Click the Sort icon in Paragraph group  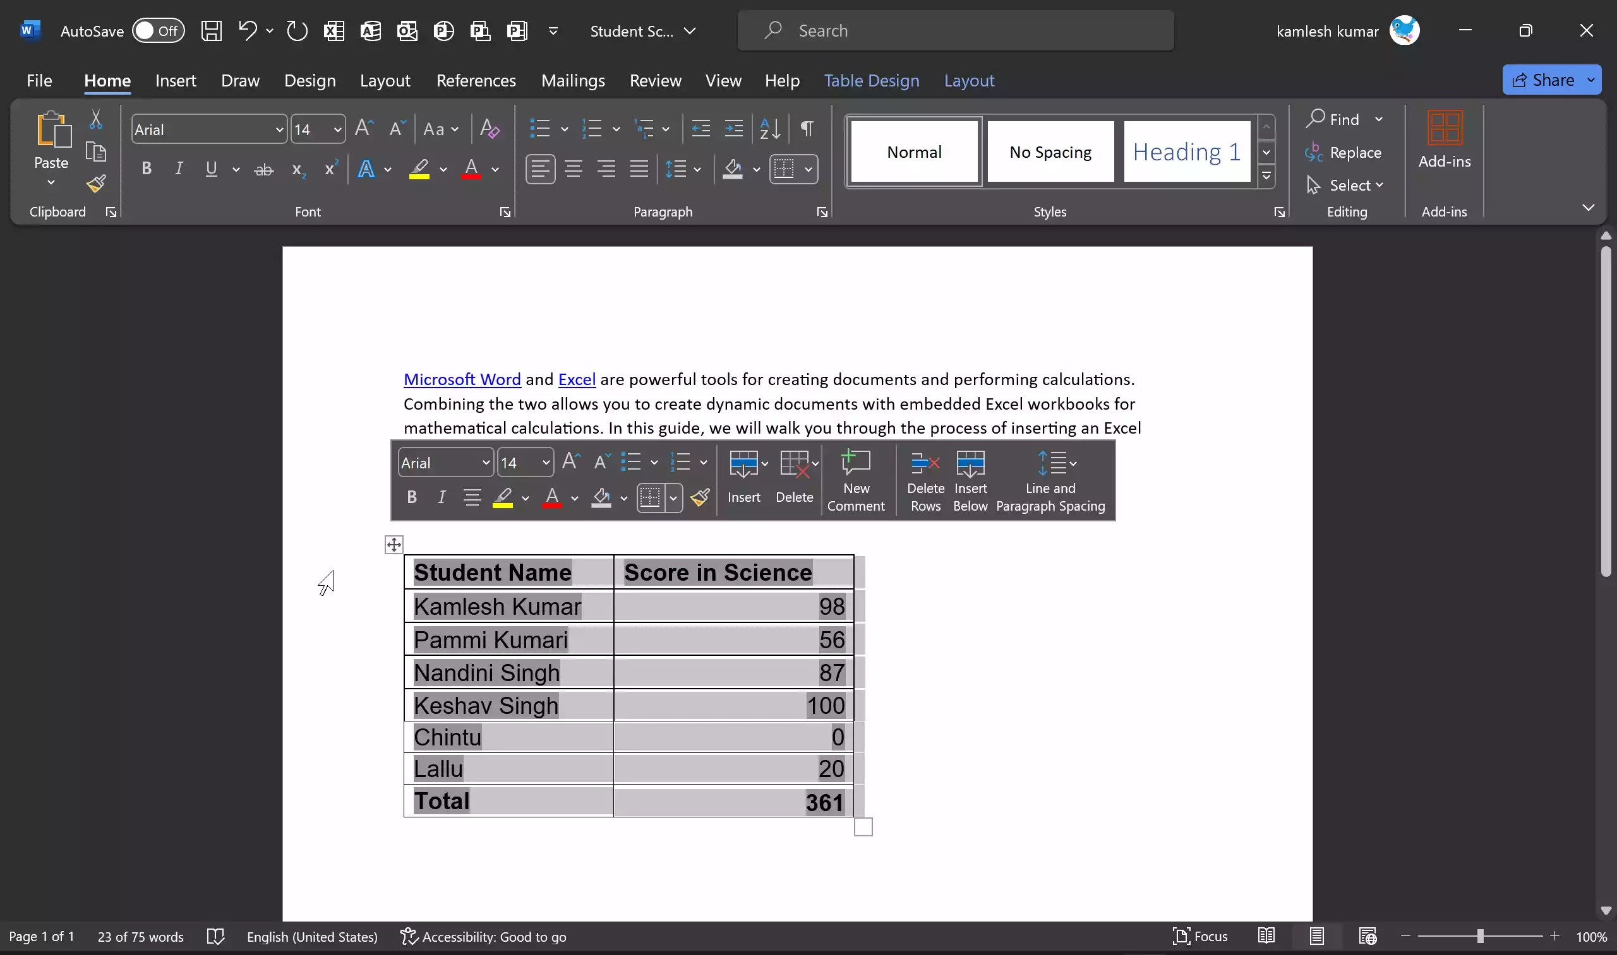[x=770, y=129]
